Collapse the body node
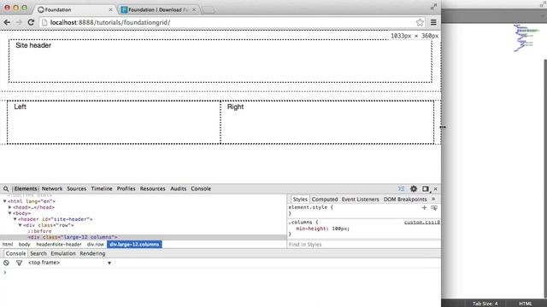Image resolution: width=547 pixels, height=307 pixels. click(10, 213)
